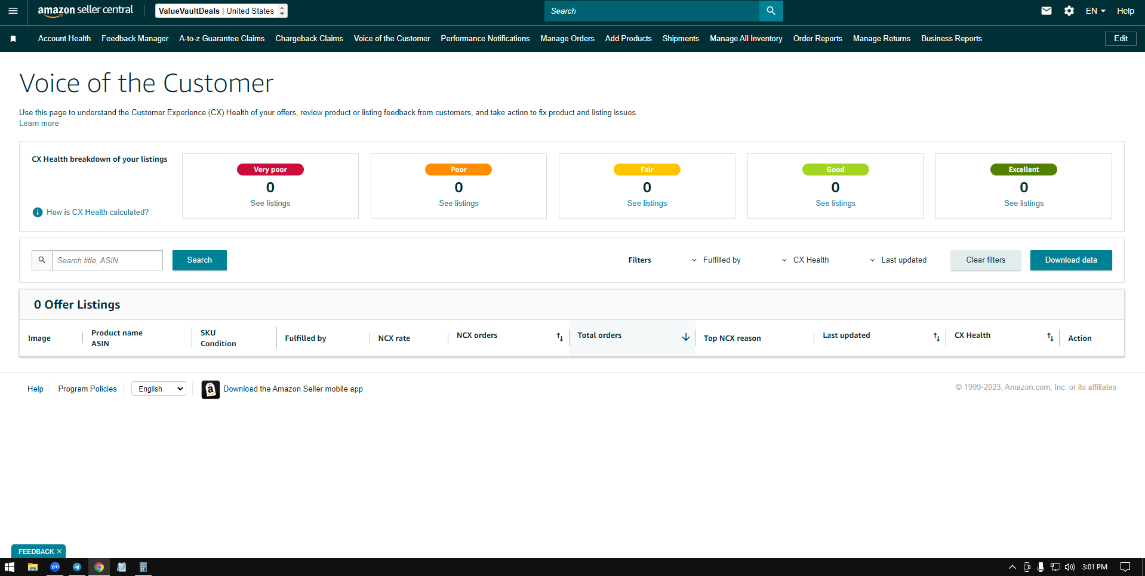Screen dimensions: 1145x576
Task: Open the messages envelope icon
Action: (1046, 11)
